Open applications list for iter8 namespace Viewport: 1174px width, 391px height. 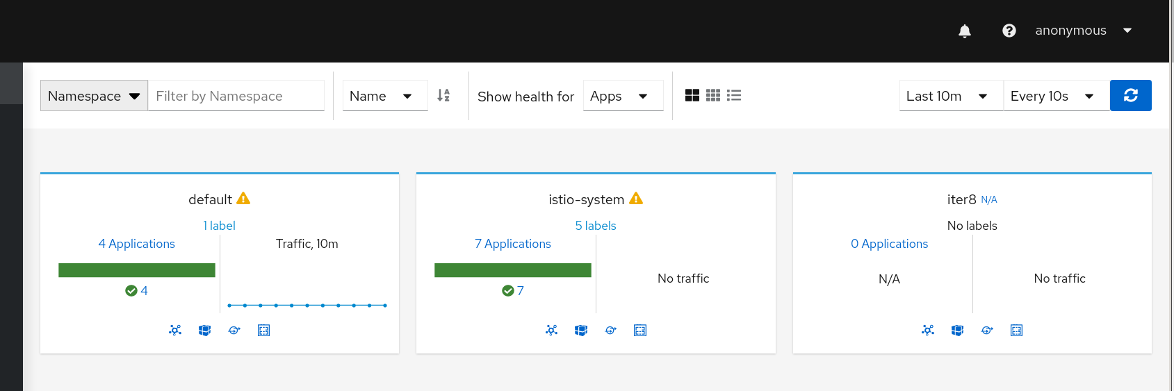pyautogui.click(x=957, y=331)
